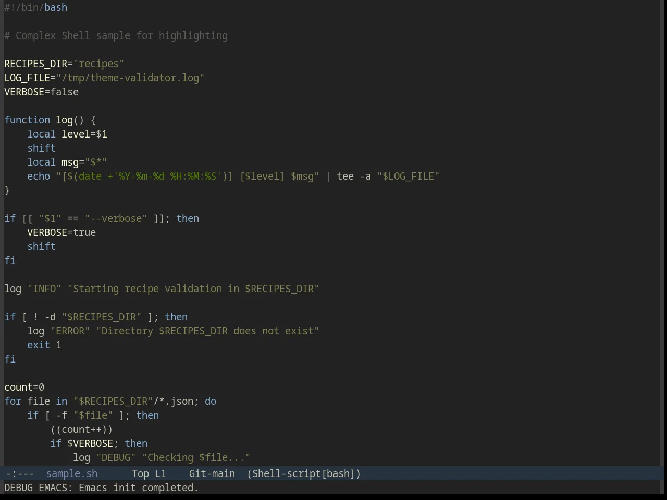Click the VERBOSE=true line
667x500 pixels.
pos(61,232)
